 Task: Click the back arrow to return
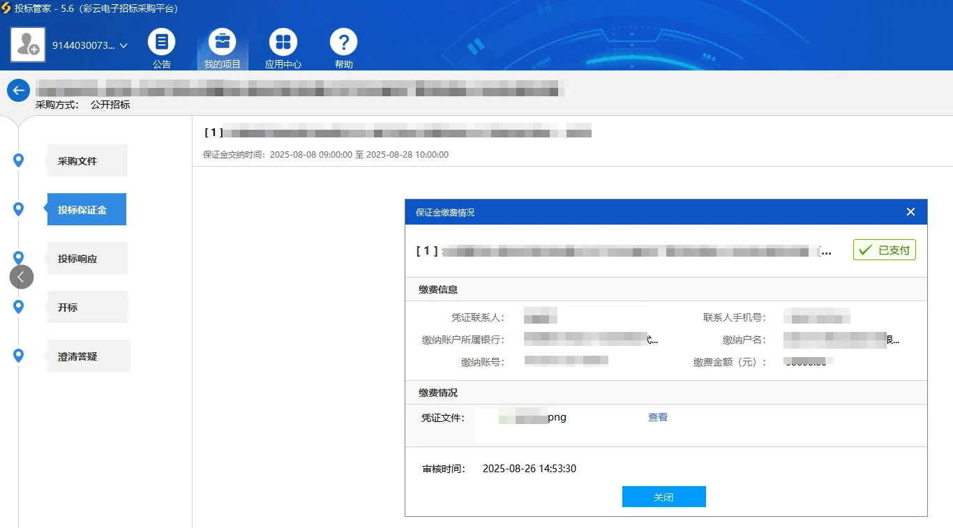tap(18, 90)
